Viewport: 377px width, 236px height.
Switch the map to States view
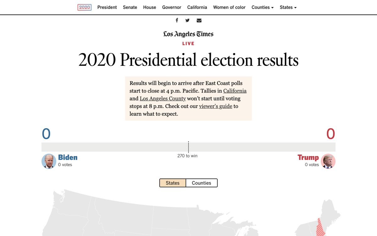pos(172,183)
